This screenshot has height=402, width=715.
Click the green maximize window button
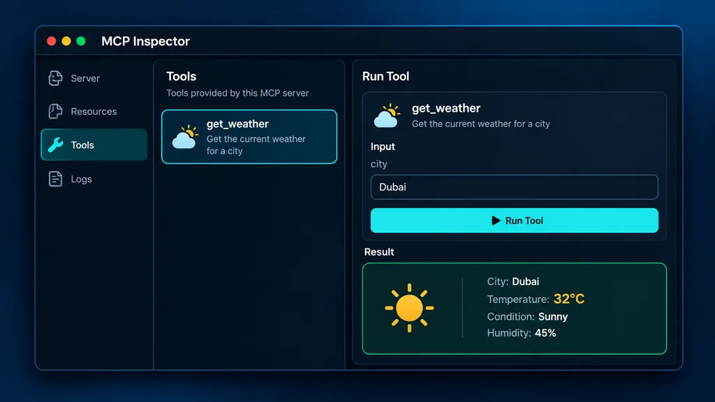pyautogui.click(x=81, y=41)
